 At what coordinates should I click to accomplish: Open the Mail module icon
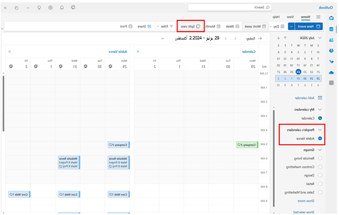(331, 19)
